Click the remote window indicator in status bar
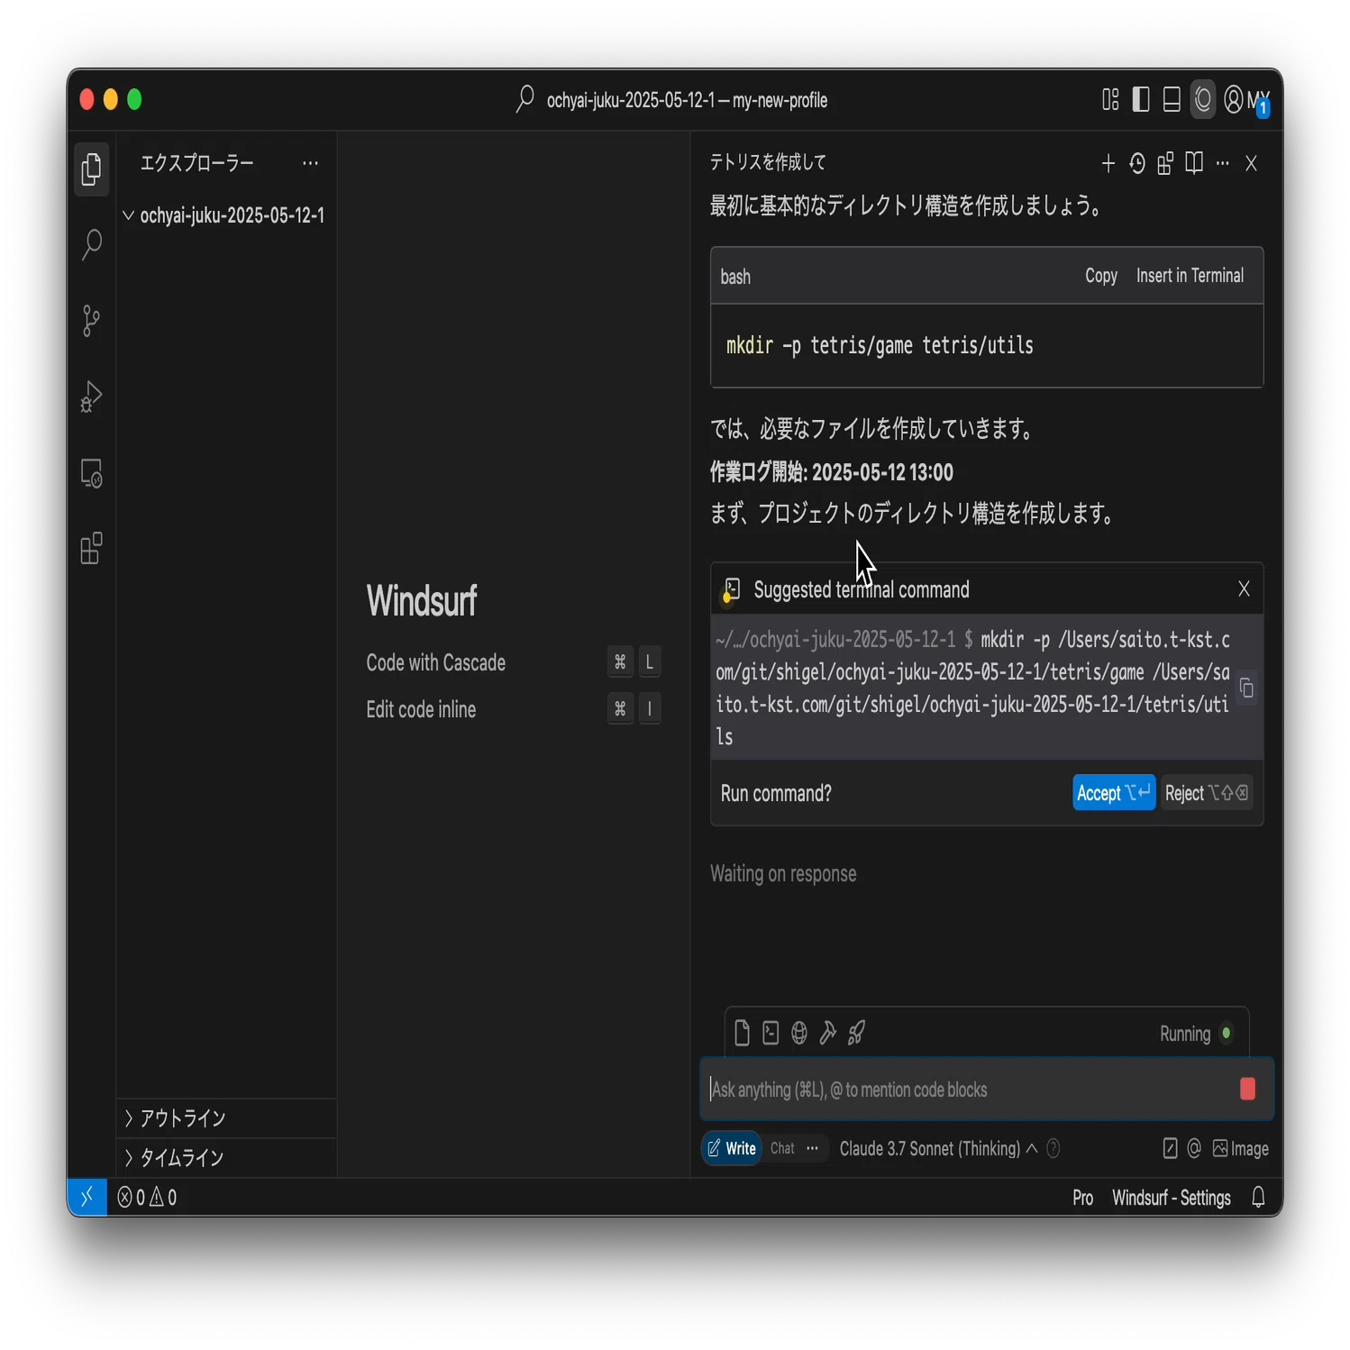Viewport: 1350px width, 1350px height. pos(87,1198)
